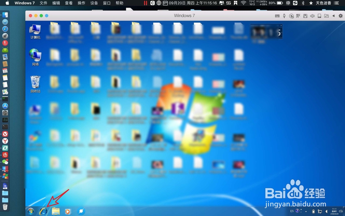Open Notification Center list icon
Screen dimensions: 345x216
(336, 3)
